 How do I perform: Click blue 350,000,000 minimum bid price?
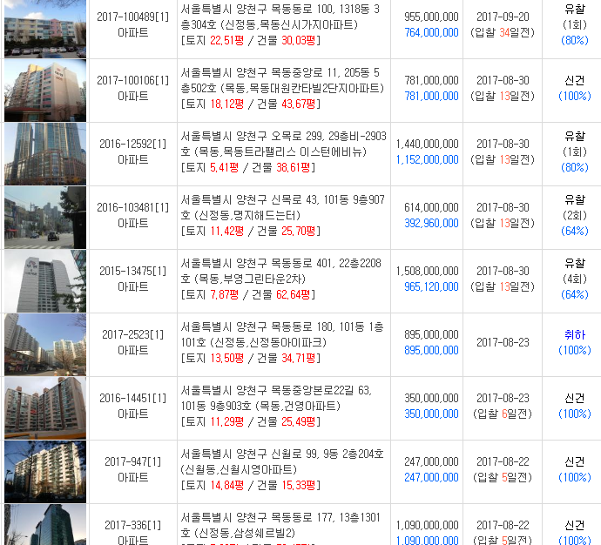point(431,414)
